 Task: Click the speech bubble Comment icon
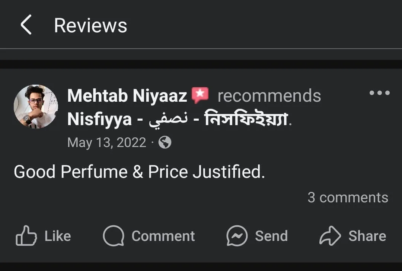pyautogui.click(x=113, y=236)
